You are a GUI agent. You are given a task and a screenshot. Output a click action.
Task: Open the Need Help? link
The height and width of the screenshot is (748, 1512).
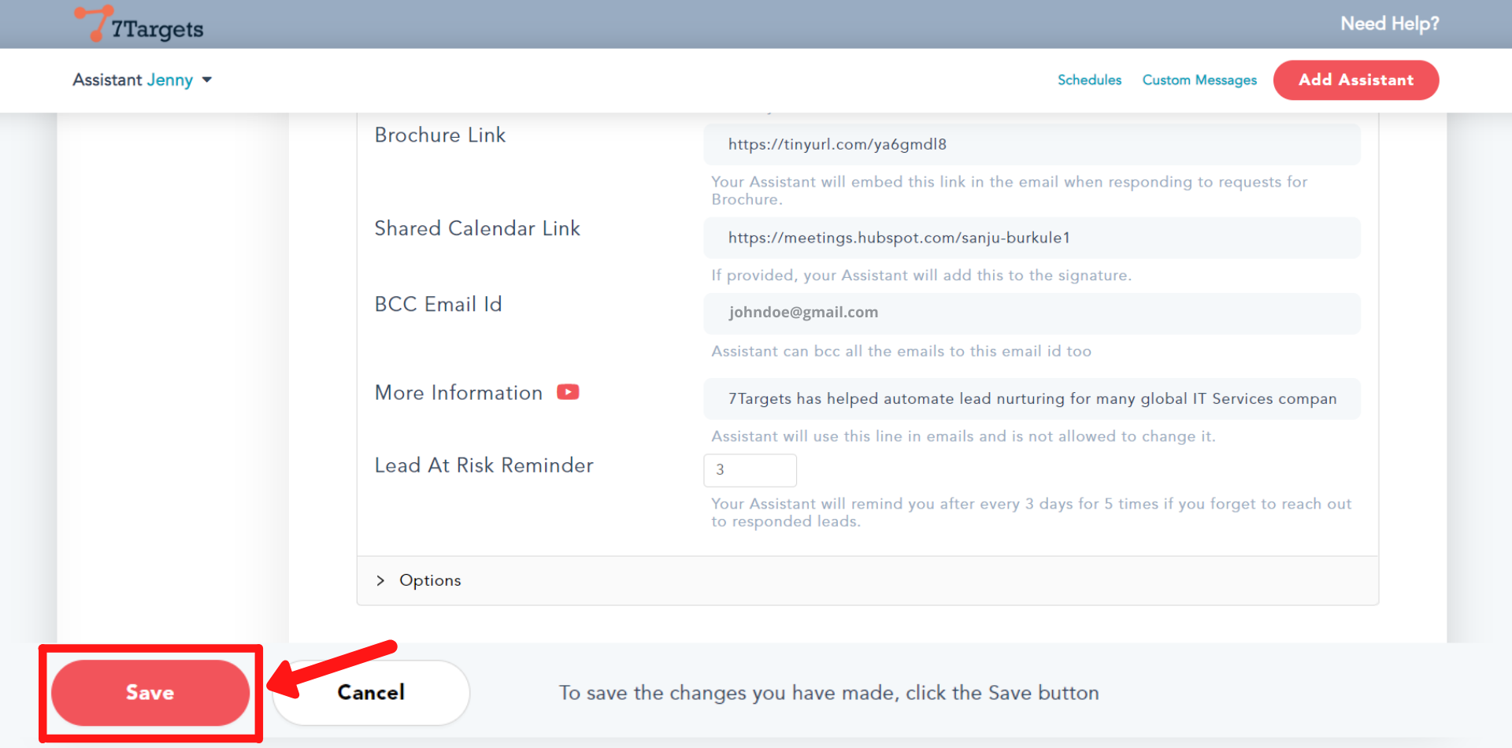pyautogui.click(x=1389, y=24)
